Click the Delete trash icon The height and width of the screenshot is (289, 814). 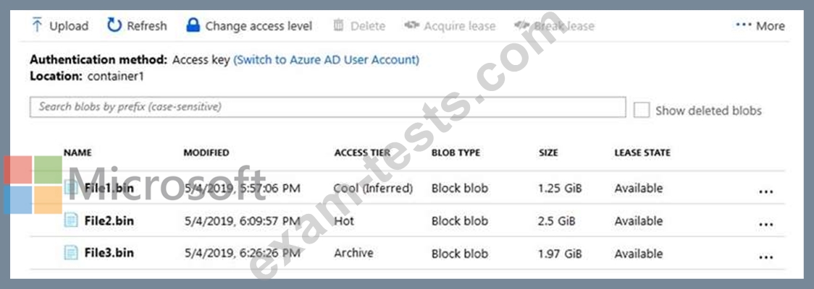[x=338, y=25]
